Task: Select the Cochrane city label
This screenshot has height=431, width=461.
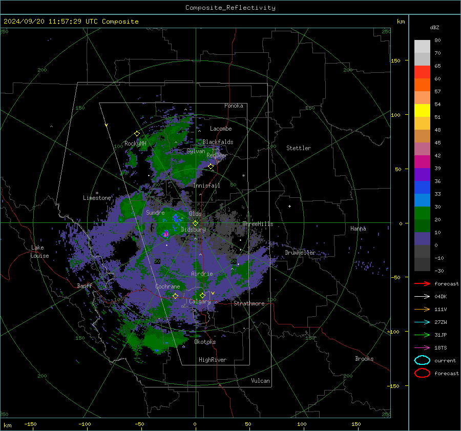Action: pyautogui.click(x=167, y=286)
